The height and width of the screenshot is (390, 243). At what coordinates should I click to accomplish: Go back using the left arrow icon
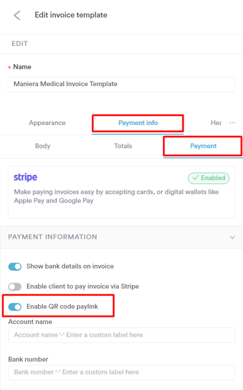(17, 16)
